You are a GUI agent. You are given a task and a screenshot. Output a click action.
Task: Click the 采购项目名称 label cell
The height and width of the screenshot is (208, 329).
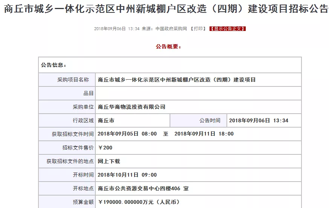67,80
